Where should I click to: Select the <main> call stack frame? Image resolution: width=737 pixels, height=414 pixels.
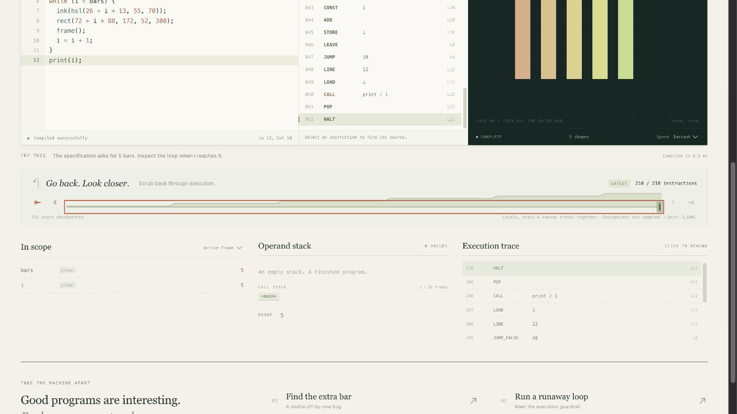click(269, 296)
